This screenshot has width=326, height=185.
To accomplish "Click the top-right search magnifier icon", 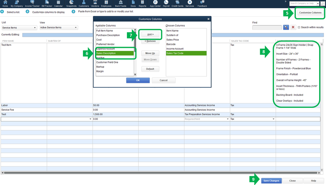I will (x=323, y=4).
